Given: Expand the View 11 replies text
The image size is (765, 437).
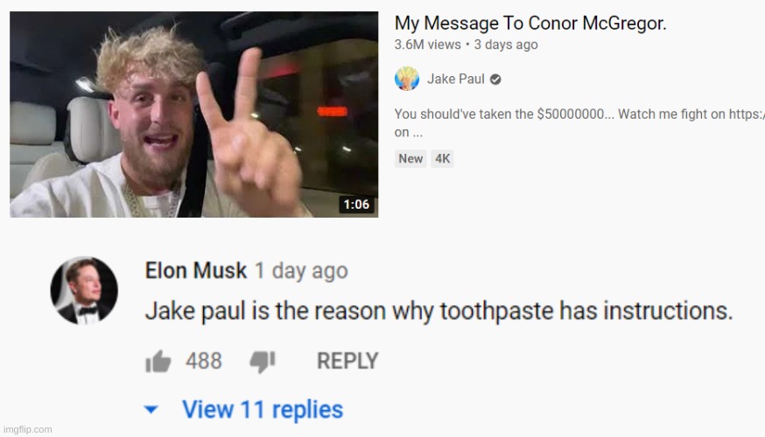Looking at the screenshot, I should tap(263, 409).
